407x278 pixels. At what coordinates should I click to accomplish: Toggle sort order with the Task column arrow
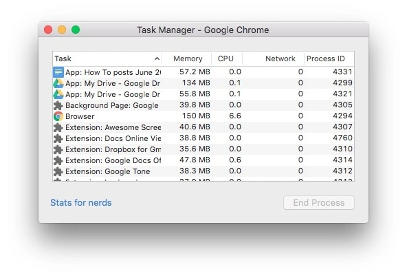point(157,58)
